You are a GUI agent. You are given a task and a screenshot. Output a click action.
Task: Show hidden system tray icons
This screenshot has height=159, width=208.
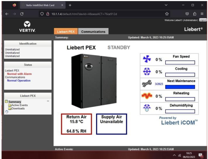pyautogui.click(x=174, y=155)
